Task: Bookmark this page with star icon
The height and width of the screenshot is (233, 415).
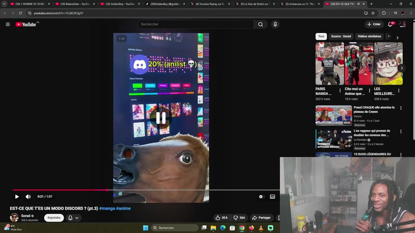Action: [373, 13]
